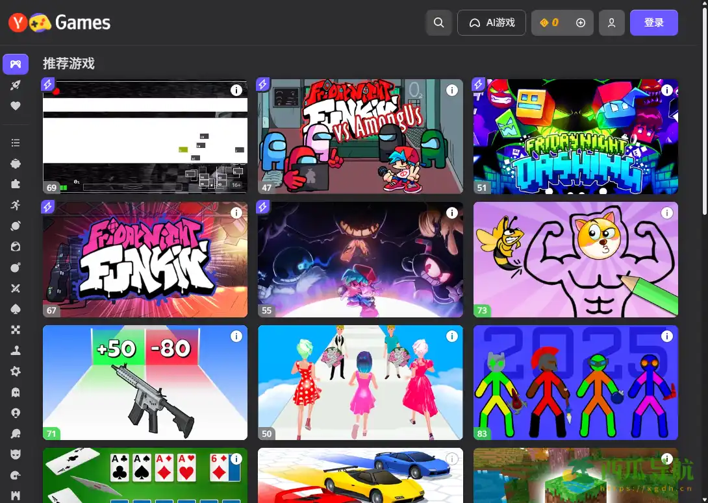Open the rocket icon in sidebar
Image resolution: width=708 pixels, height=503 pixels.
[16, 85]
